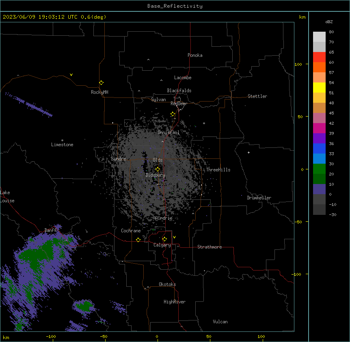Screen dimensions: 350x342
Task: Click the Stettler label
Action: click(257, 96)
